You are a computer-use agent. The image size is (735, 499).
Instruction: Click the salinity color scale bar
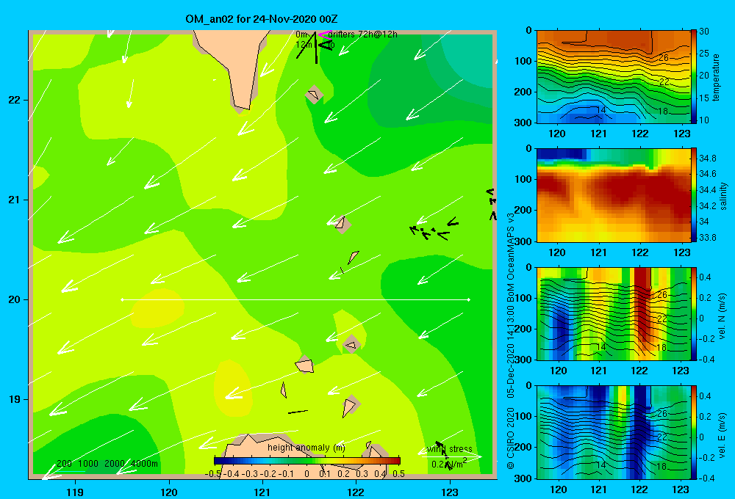pos(694,195)
